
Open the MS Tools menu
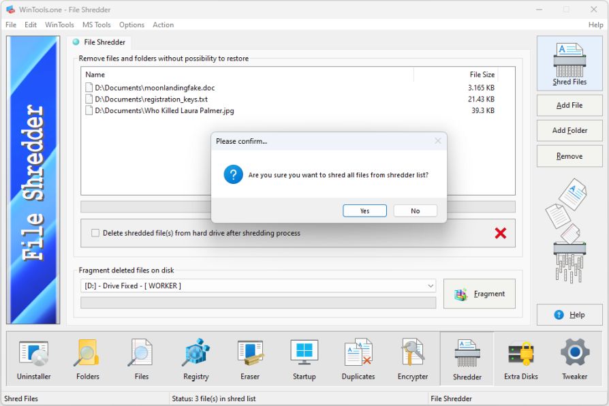96,25
